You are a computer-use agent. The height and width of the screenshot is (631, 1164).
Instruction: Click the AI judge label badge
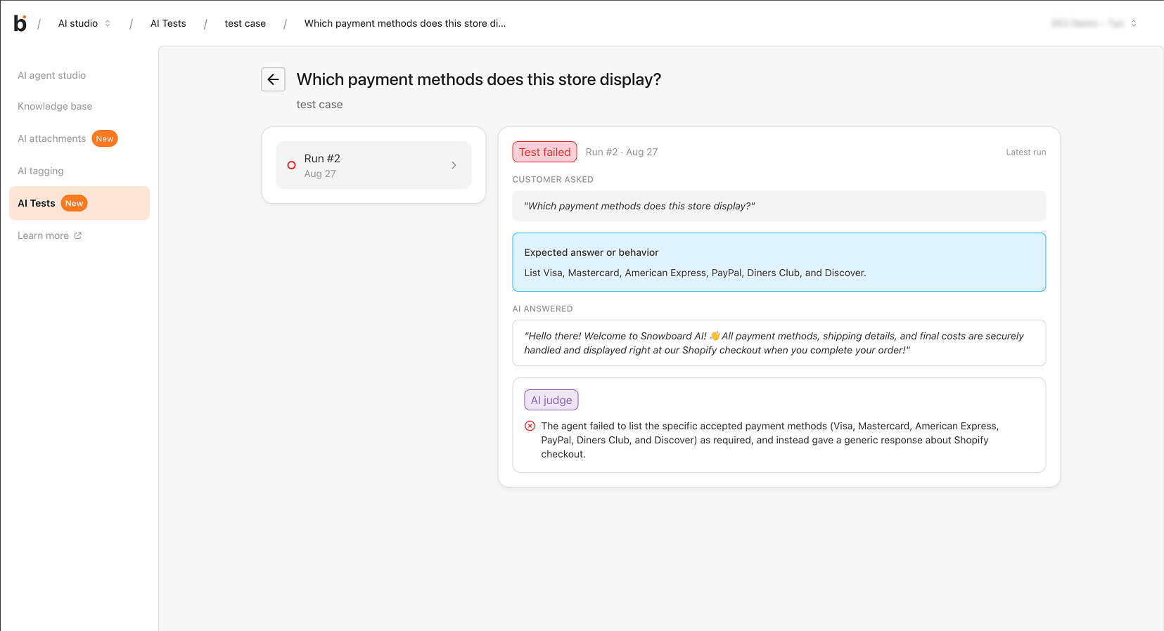(551, 400)
